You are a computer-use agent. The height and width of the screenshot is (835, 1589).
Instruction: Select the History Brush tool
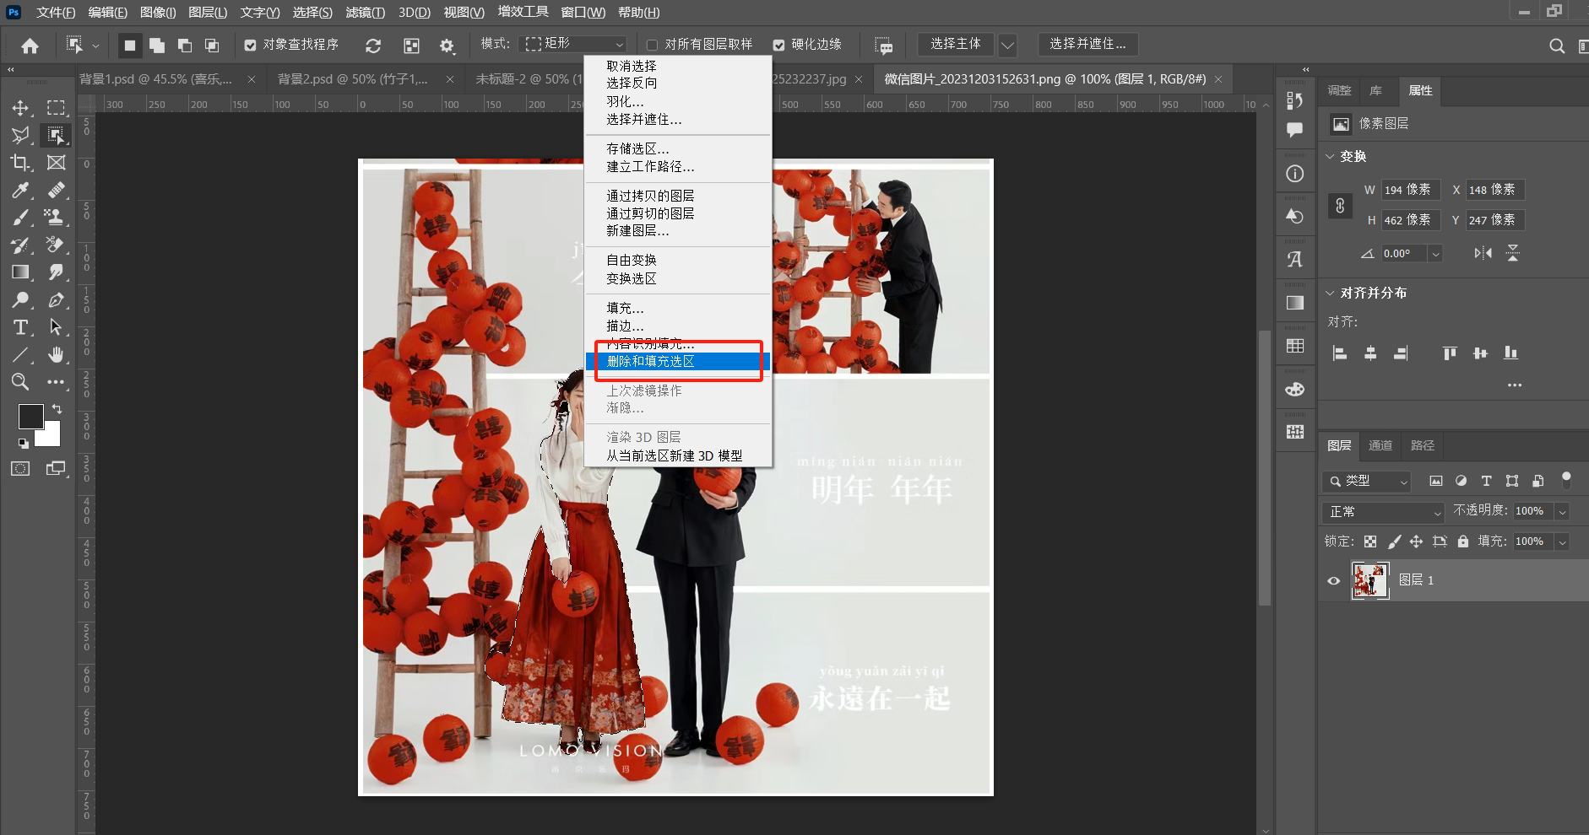[x=20, y=245]
